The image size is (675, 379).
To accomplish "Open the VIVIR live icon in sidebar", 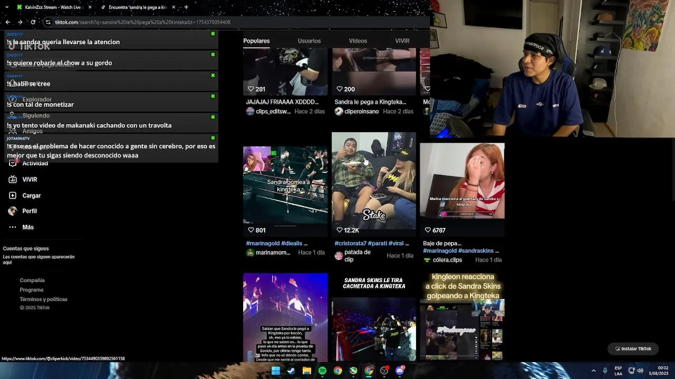I will click(x=13, y=179).
